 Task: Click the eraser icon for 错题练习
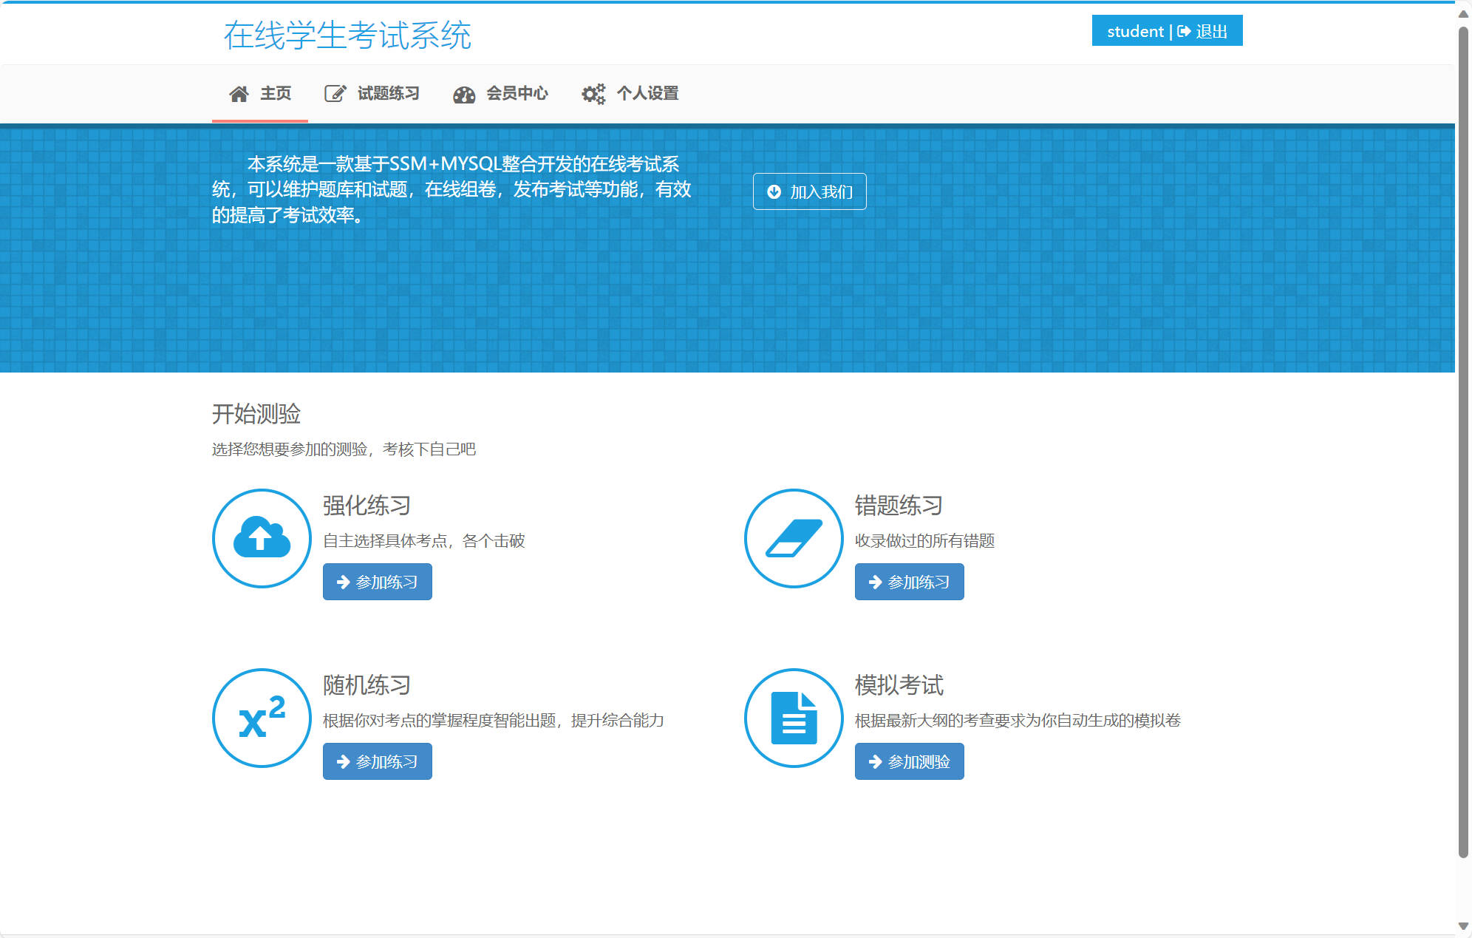(x=793, y=537)
